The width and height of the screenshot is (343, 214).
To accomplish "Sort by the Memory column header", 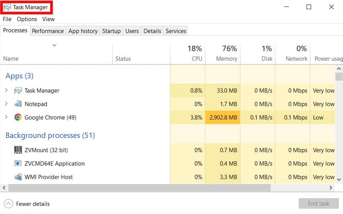I will pos(223,54).
